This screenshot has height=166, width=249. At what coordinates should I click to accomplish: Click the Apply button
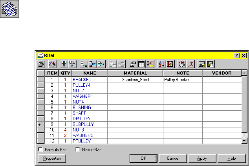[x=202, y=159]
